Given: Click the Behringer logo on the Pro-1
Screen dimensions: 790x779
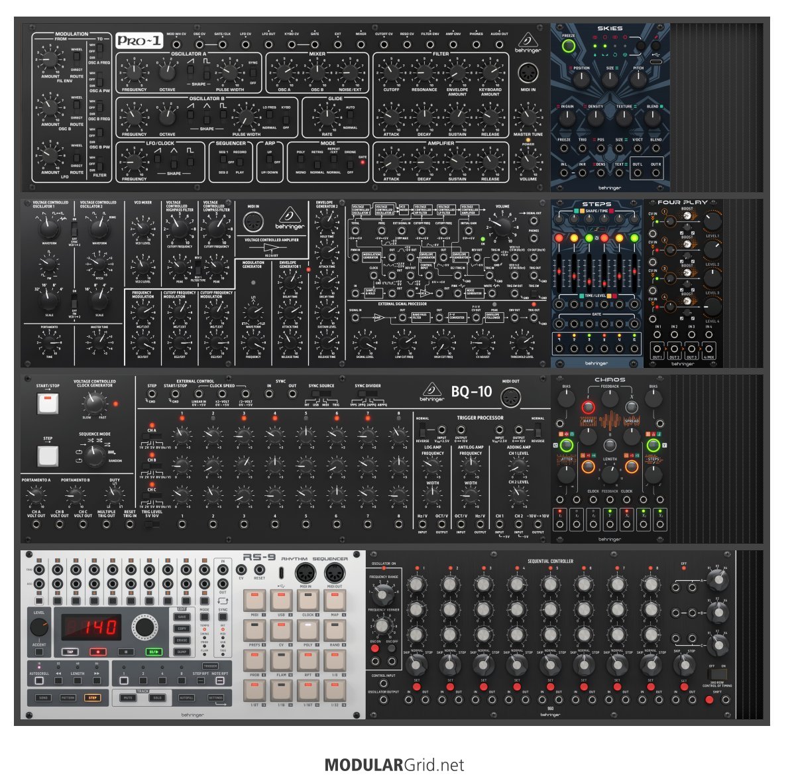Looking at the screenshot, I should tap(528, 43).
